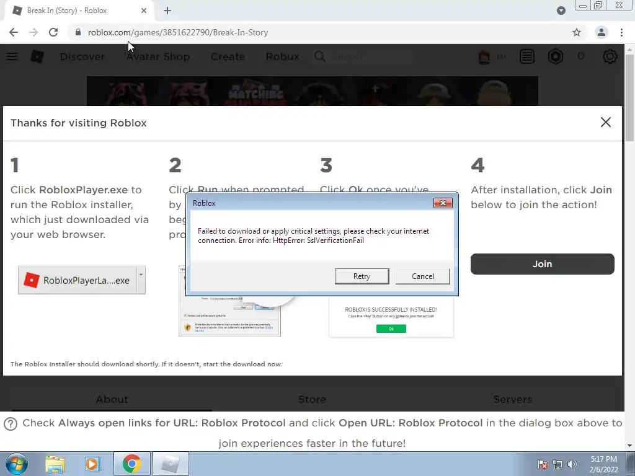This screenshot has height=476, width=635.
Task: Open the Roblox notifications list icon
Action: [527, 56]
